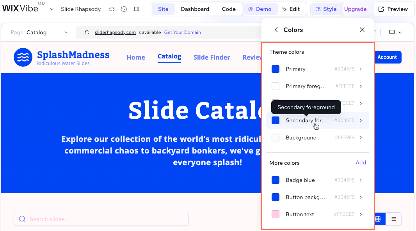416x231 pixels.
Task: Click the SplashMadness wave logo
Action: tap(23, 57)
